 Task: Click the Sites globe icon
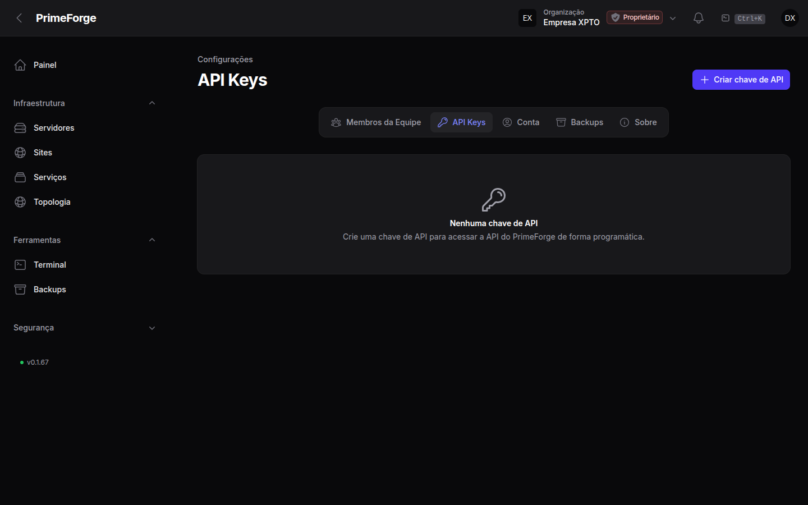click(x=20, y=153)
